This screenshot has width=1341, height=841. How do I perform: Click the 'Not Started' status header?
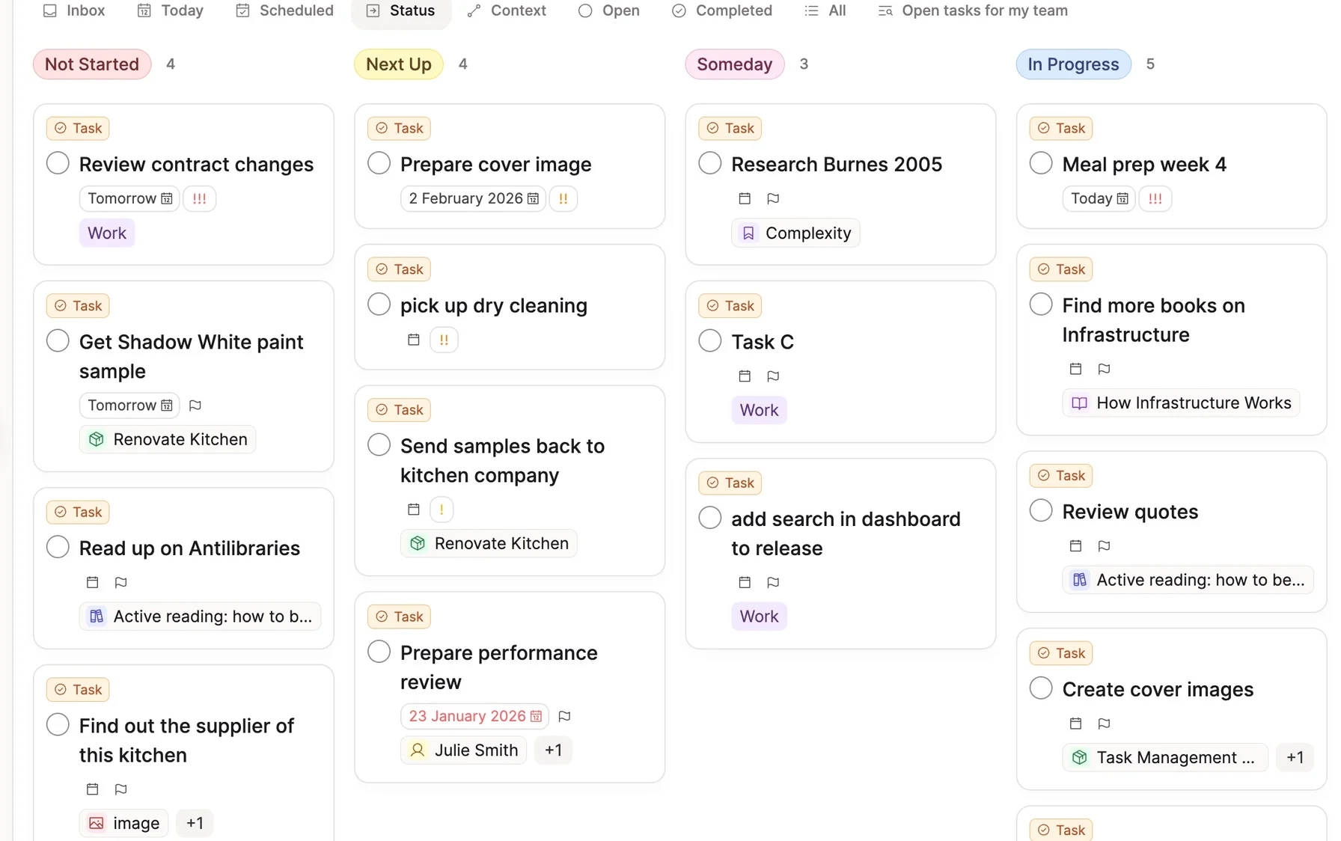(92, 64)
